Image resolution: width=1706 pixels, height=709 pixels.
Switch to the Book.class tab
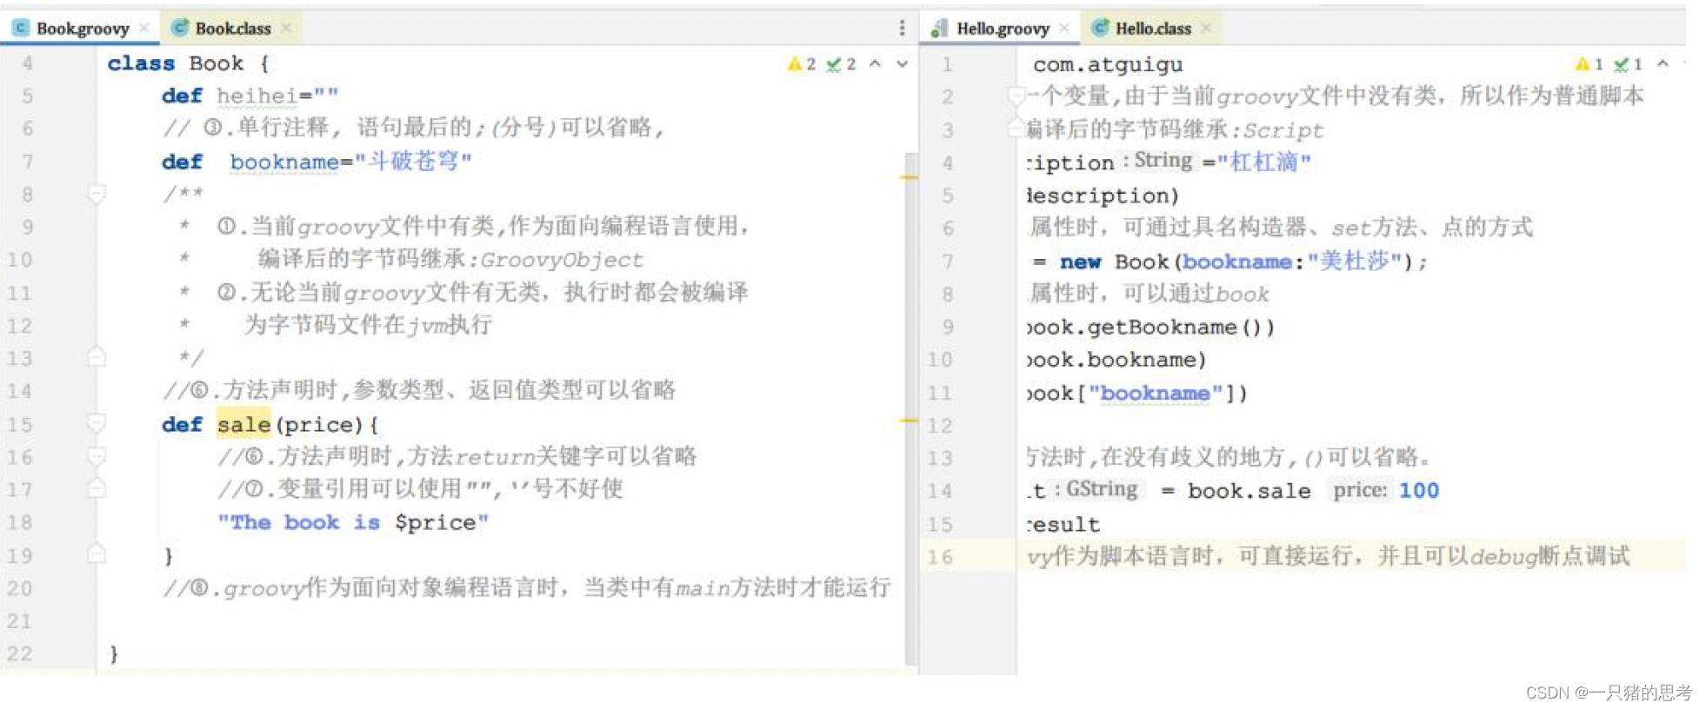[x=232, y=29]
